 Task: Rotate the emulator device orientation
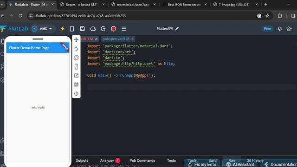[76, 58]
